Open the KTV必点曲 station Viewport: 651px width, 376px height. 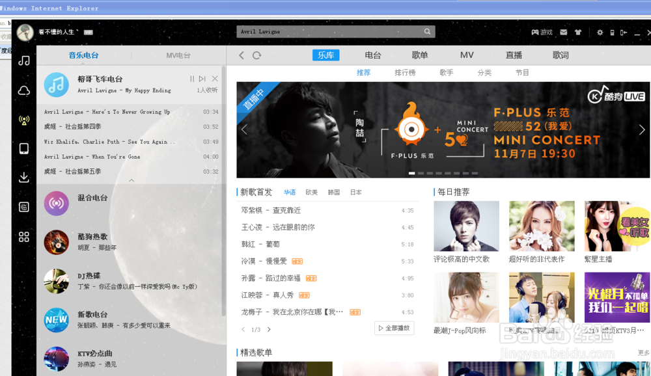131,359
